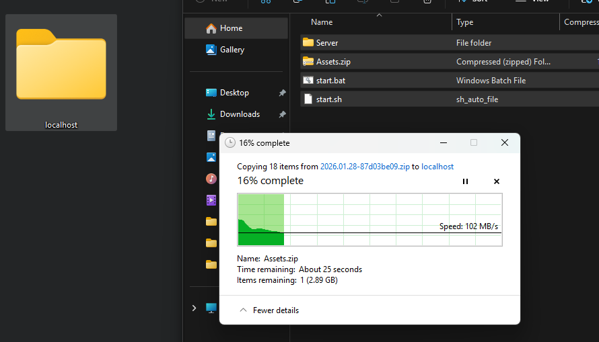Minimize the copy progress dialog
Viewport: 599px width, 342px height.
tap(444, 143)
